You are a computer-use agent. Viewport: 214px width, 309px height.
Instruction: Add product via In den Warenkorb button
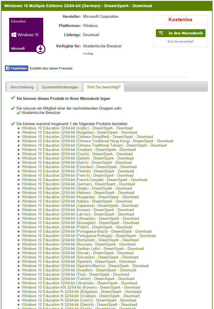(x=181, y=33)
